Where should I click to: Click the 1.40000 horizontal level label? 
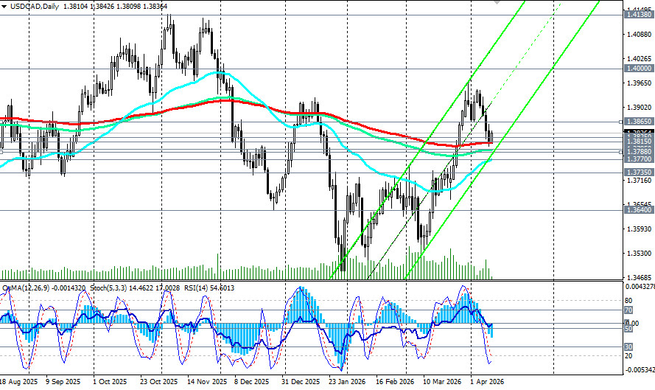point(638,68)
